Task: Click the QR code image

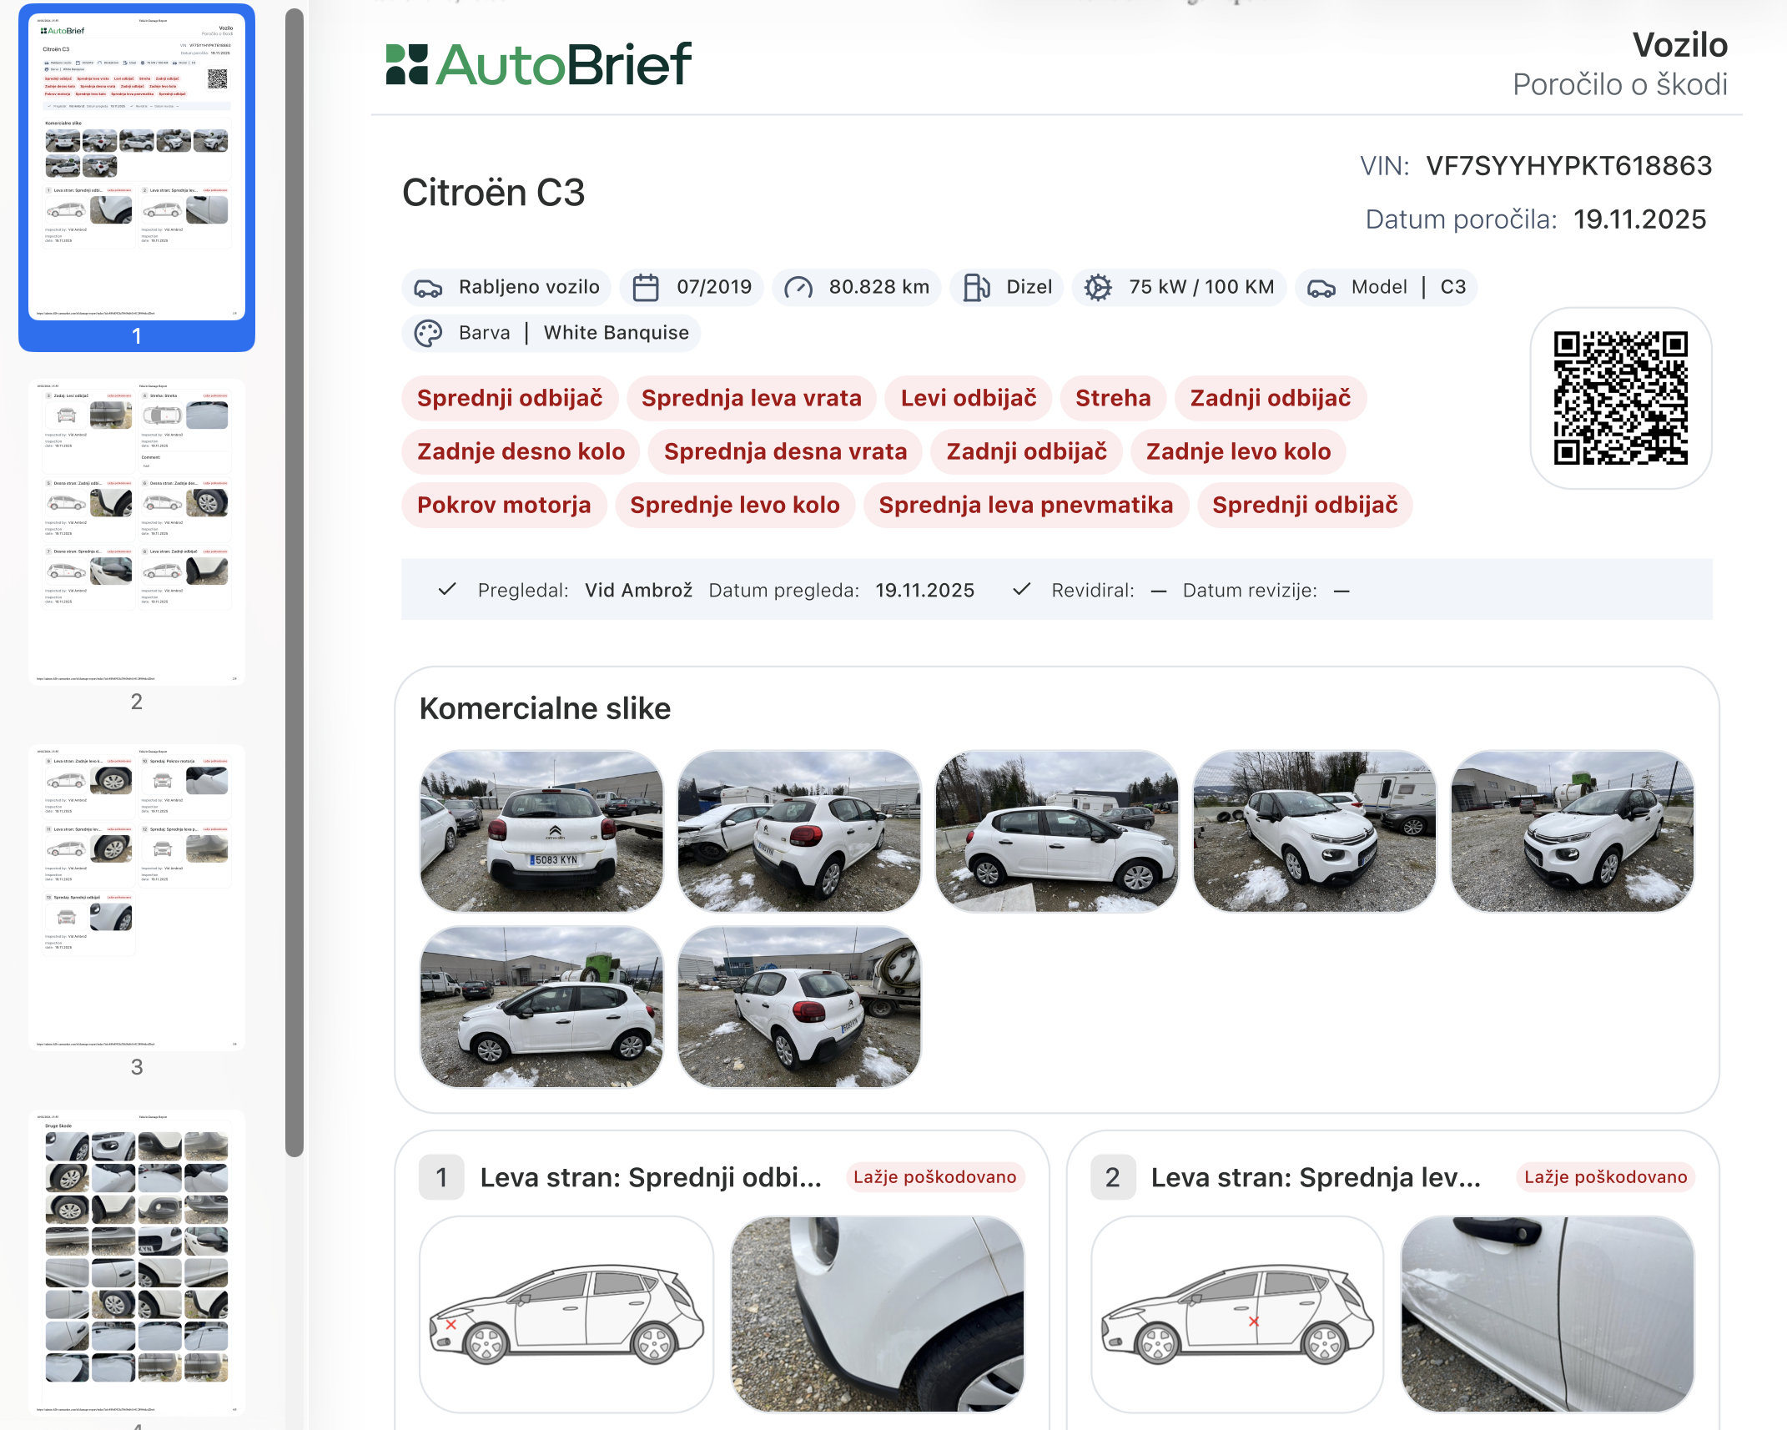Action: point(1620,398)
